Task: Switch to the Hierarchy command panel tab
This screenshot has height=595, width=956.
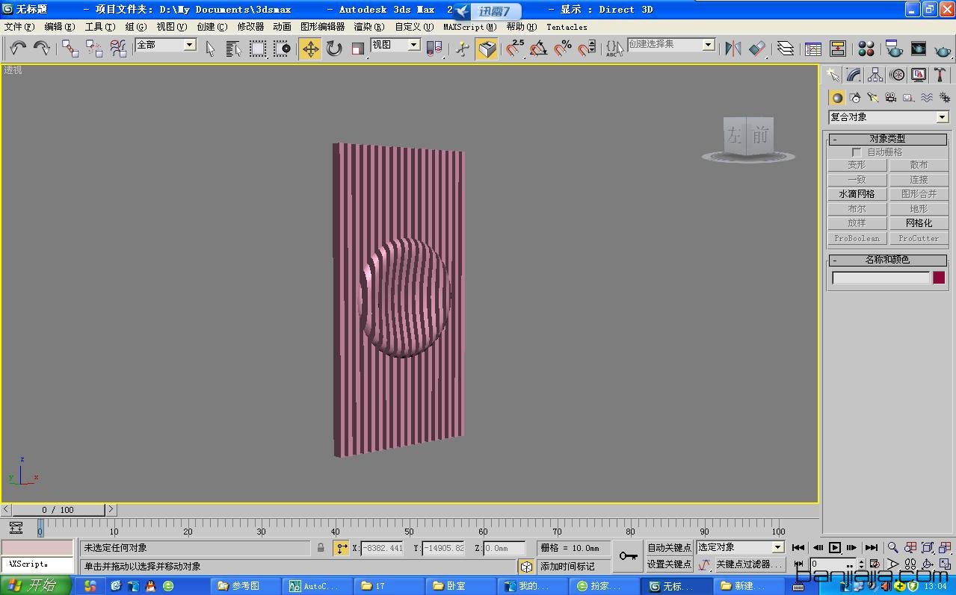Action: pos(875,75)
